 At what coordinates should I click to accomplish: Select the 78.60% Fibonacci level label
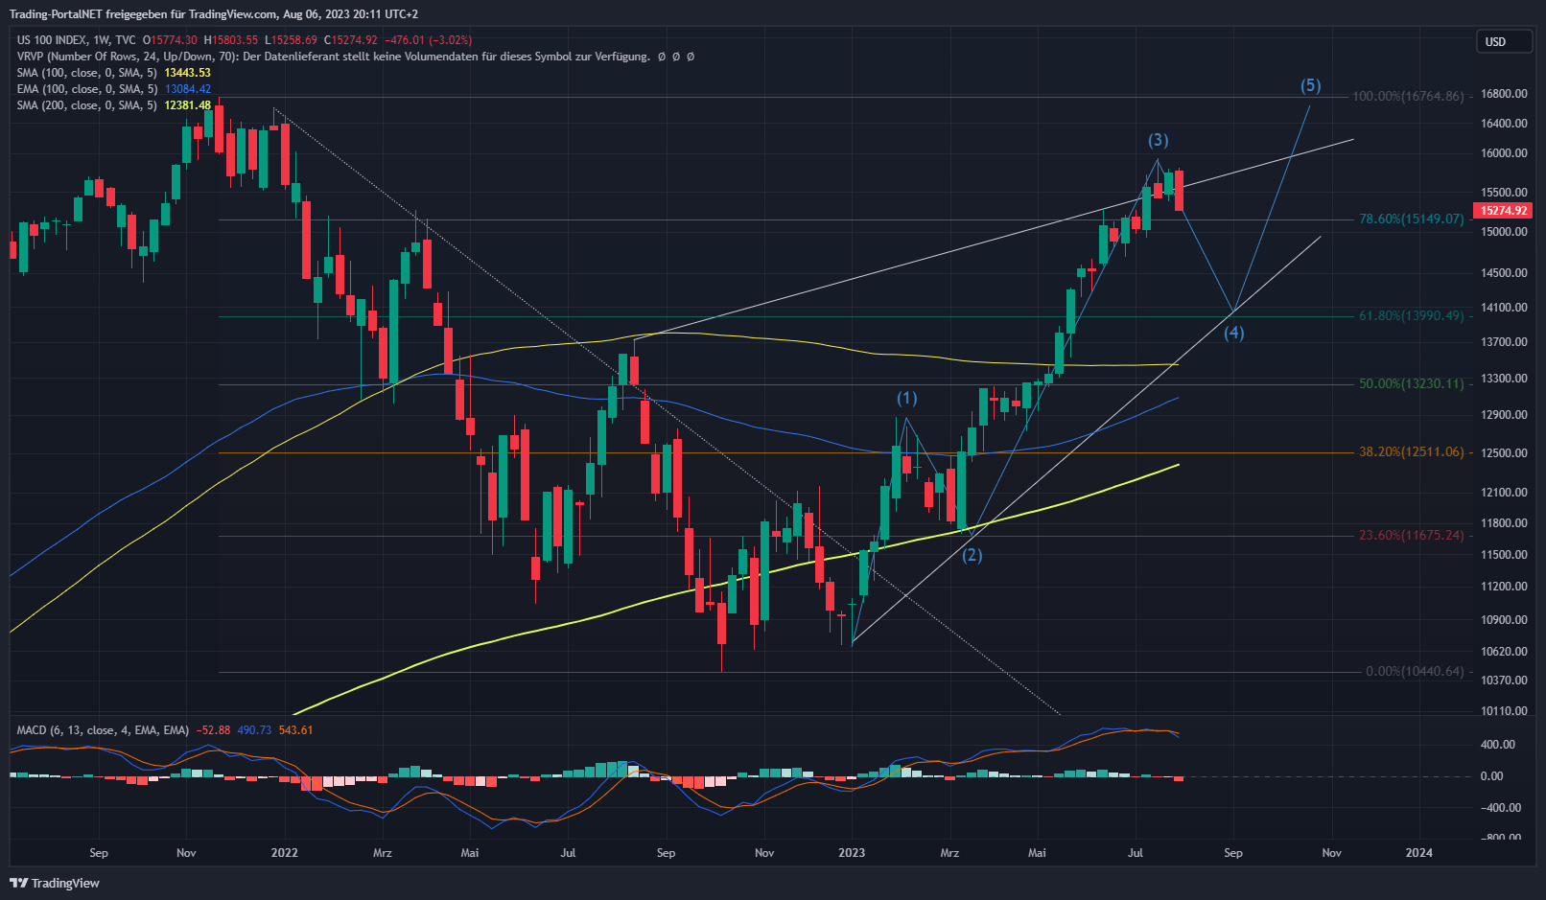(x=1411, y=219)
